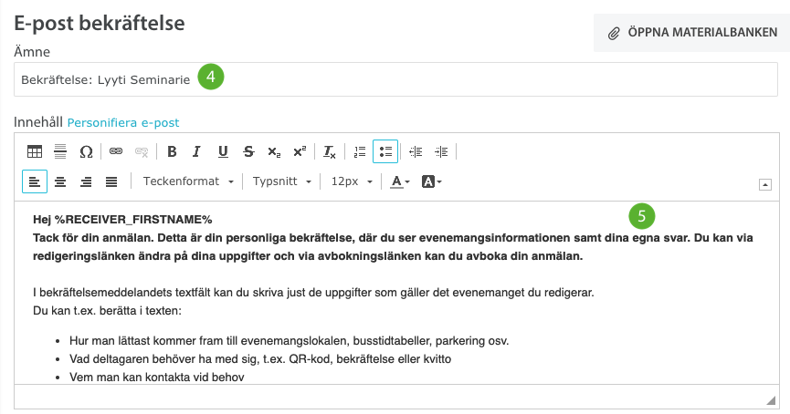Click the bold paragraph 'Tack för din anmälan'
This screenshot has width=790, height=414.
point(393,246)
